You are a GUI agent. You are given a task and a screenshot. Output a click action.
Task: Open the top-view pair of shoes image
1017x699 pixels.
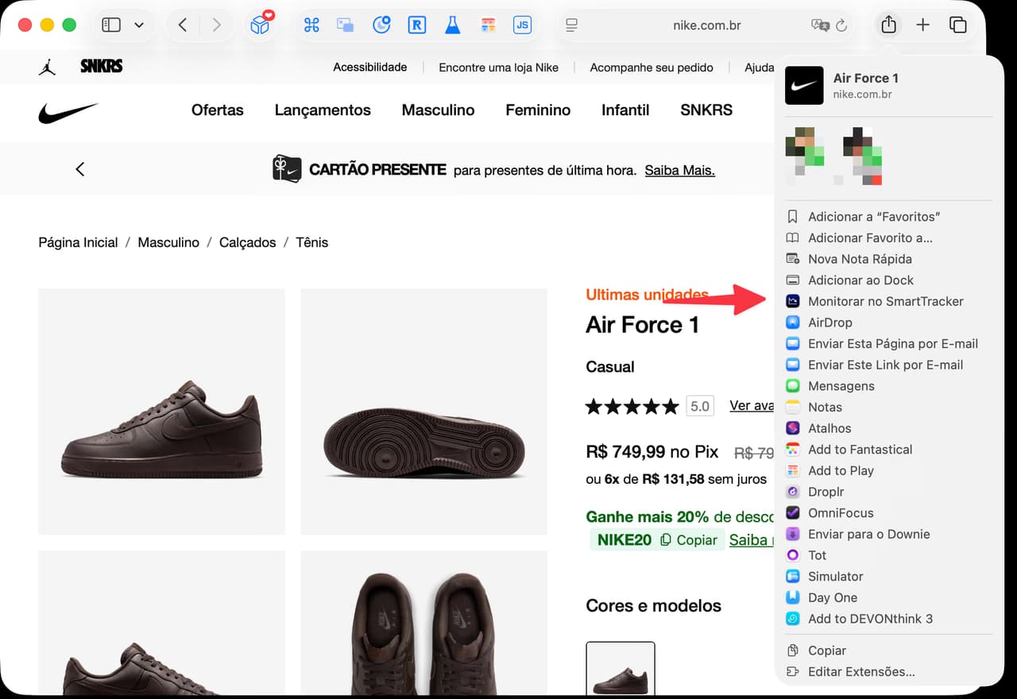pos(423,624)
